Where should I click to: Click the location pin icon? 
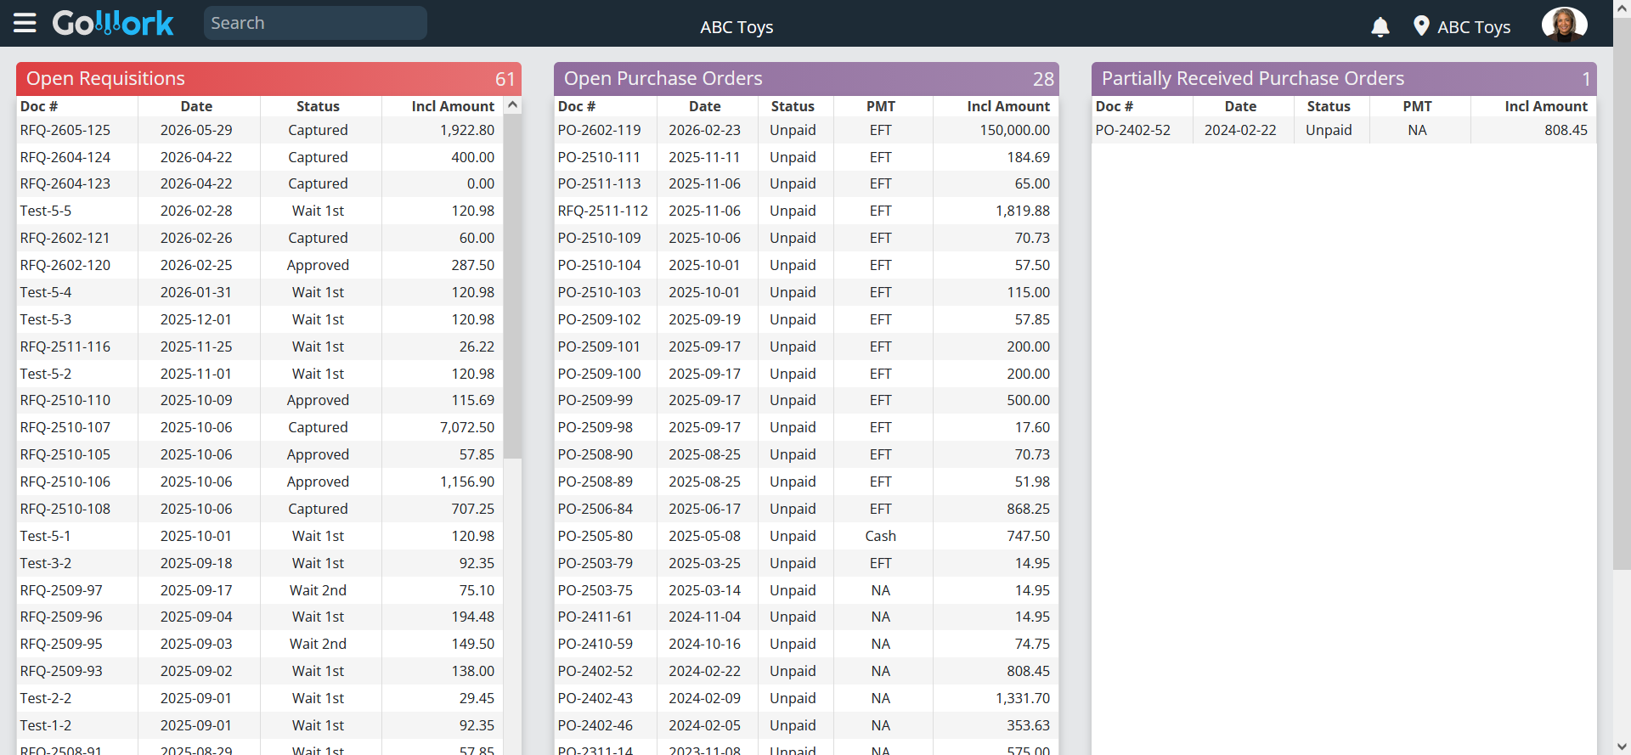point(1421,26)
